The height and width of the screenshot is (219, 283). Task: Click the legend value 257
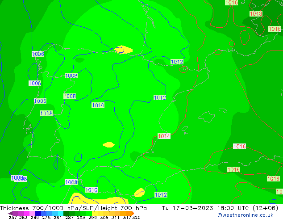pos(13,217)
